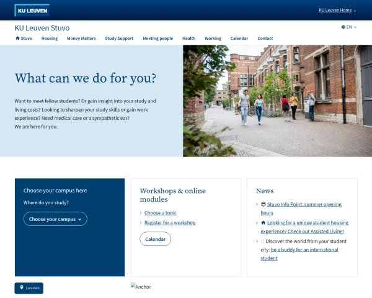Click the globe language icon
This screenshot has width=372, height=298.
(x=343, y=27)
